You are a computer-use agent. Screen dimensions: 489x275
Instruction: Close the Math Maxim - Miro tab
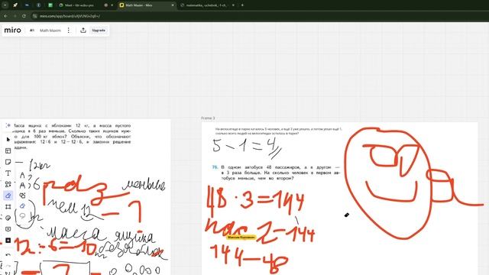pos(173,5)
